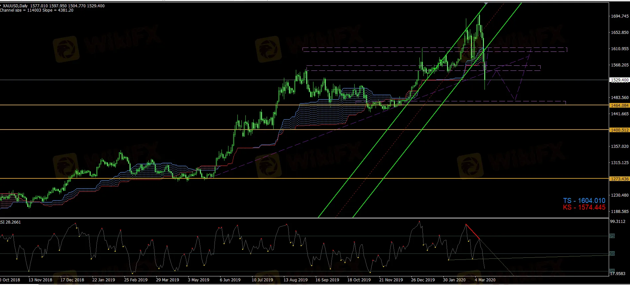Click the 13 Aug 2019 date label
The width and height of the screenshot is (630, 285).
[296, 280]
